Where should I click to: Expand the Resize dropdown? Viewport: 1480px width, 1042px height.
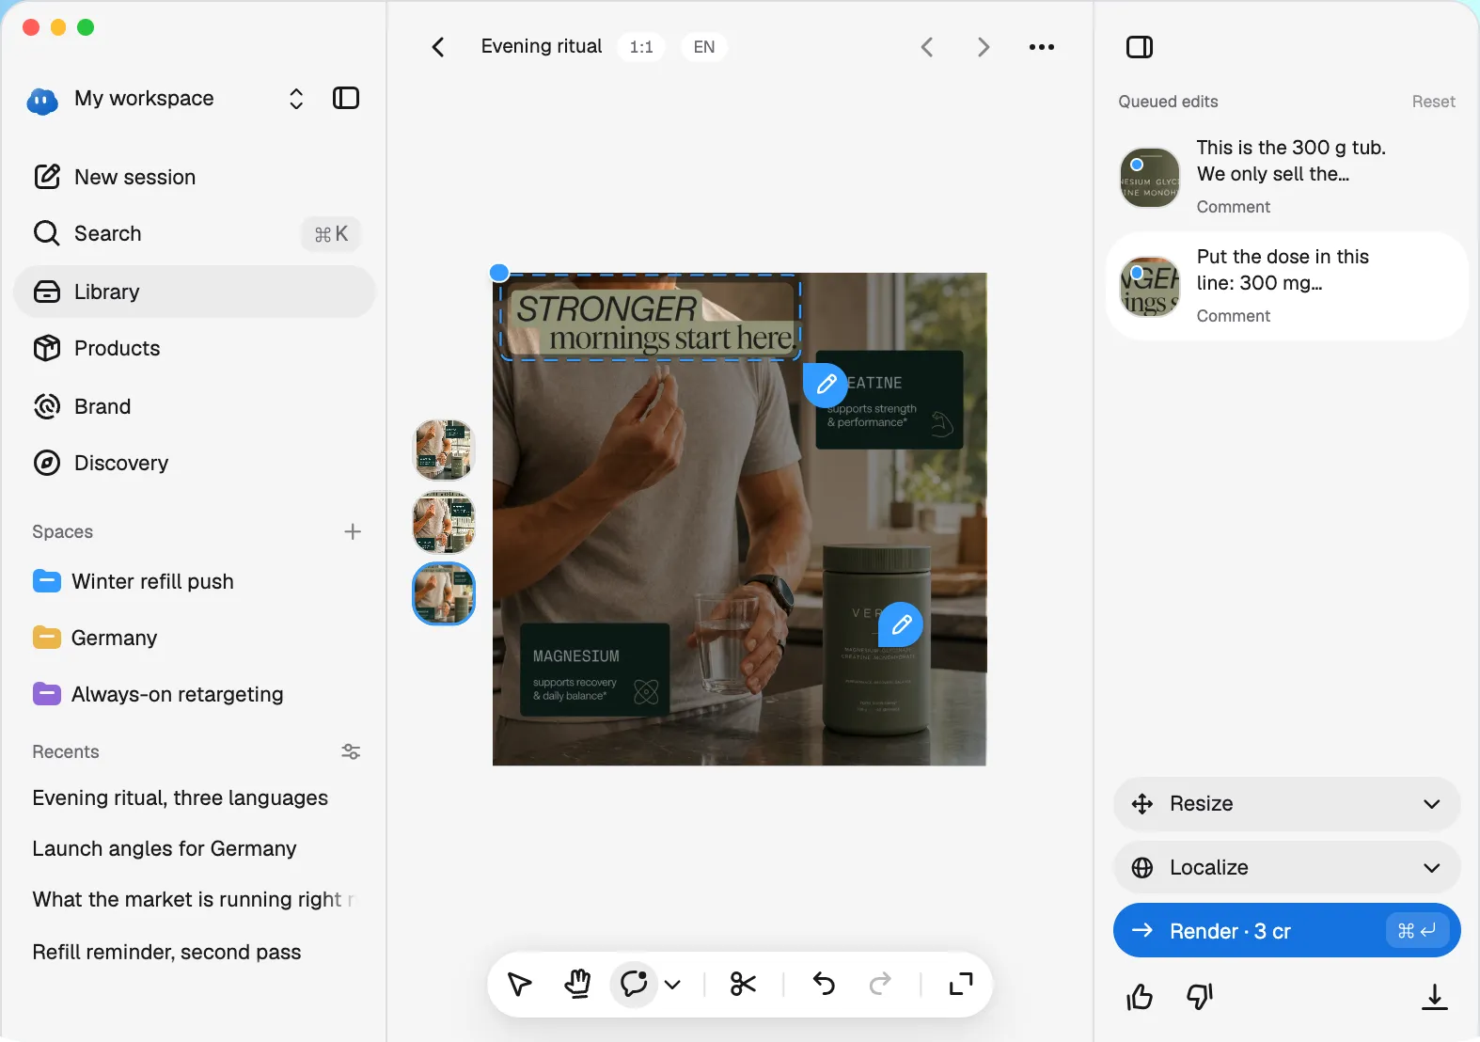[x=1286, y=804]
